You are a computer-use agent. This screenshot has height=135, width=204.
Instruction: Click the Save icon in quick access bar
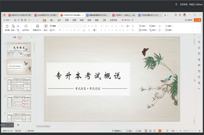(x=15, y=20)
